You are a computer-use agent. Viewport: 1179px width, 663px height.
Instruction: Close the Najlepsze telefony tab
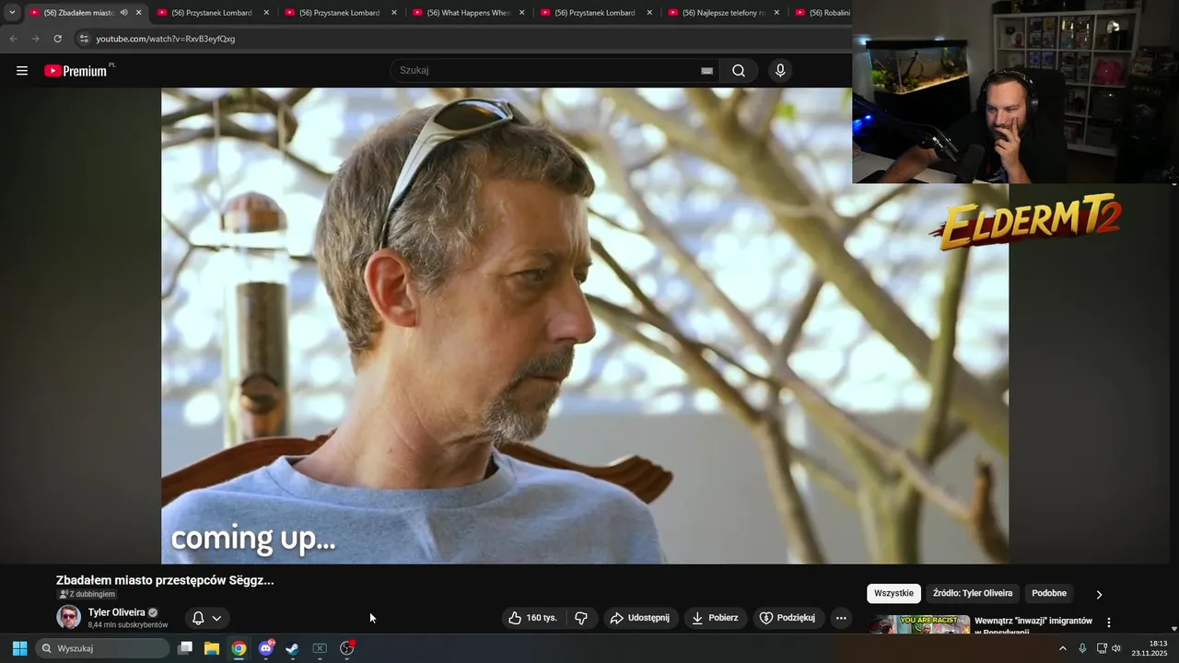click(776, 13)
